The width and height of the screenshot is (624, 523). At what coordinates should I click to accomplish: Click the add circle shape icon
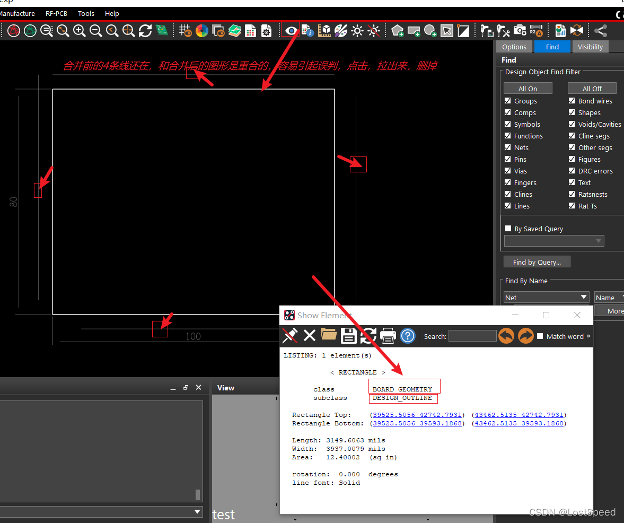[430, 31]
